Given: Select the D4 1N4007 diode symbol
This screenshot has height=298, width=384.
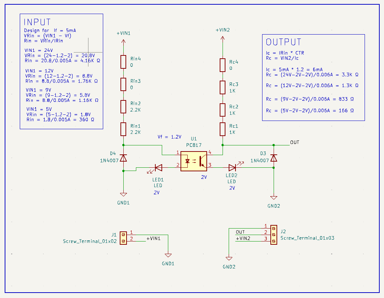Looking at the screenshot, I should pos(123,158).
